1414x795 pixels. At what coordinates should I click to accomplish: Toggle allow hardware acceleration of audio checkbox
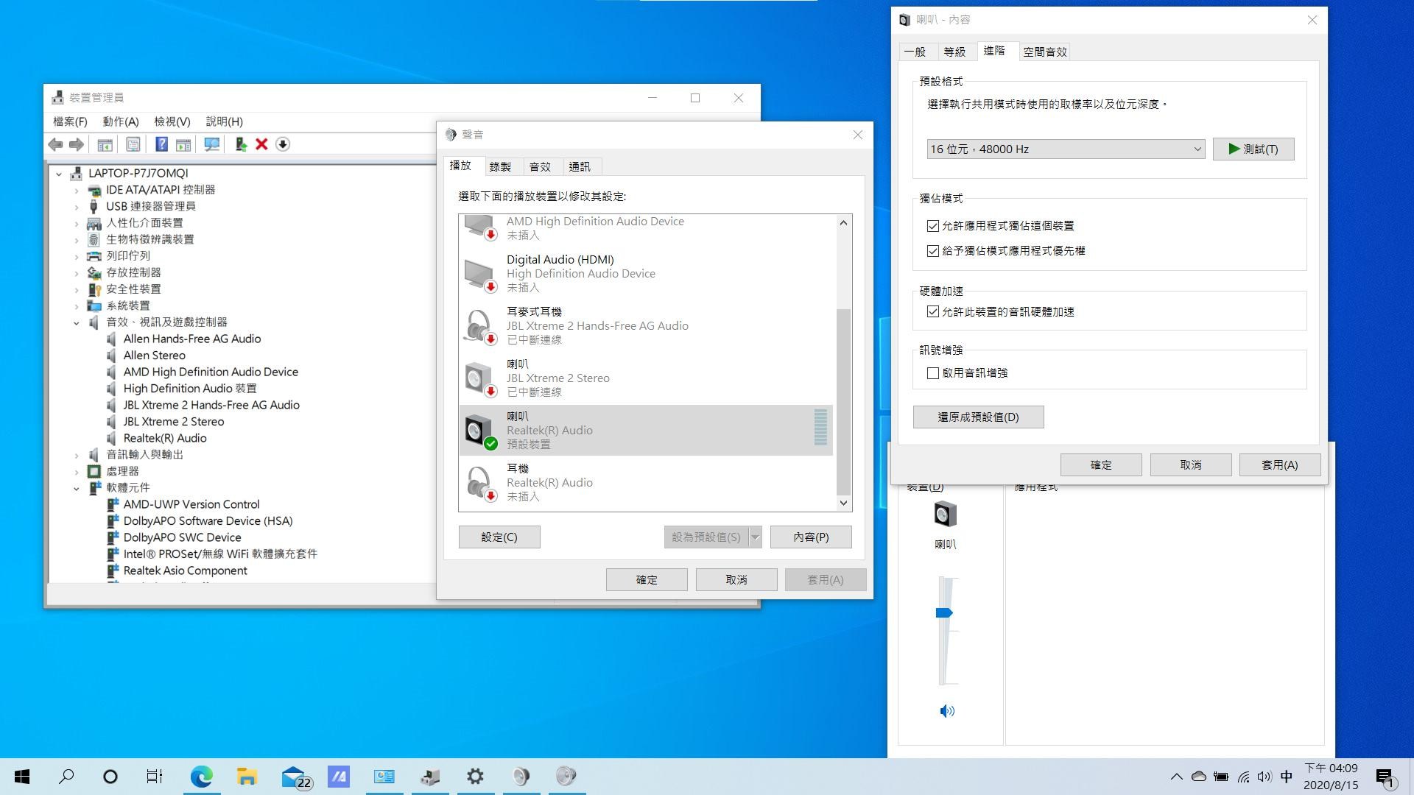pos(933,312)
